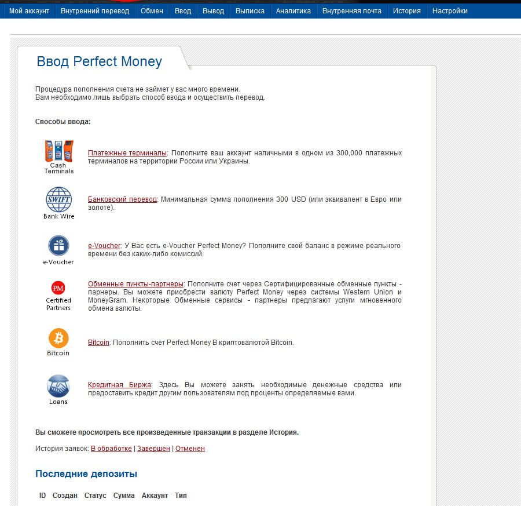Click the orange Bitcoin icon
The image size is (521, 506).
click(x=58, y=338)
